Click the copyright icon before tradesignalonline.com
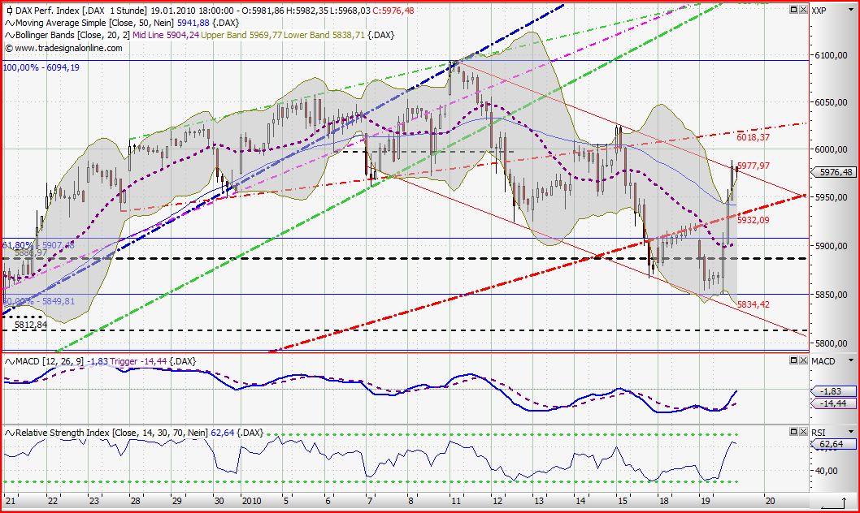Viewport: 860px width, 513px height. (8, 47)
